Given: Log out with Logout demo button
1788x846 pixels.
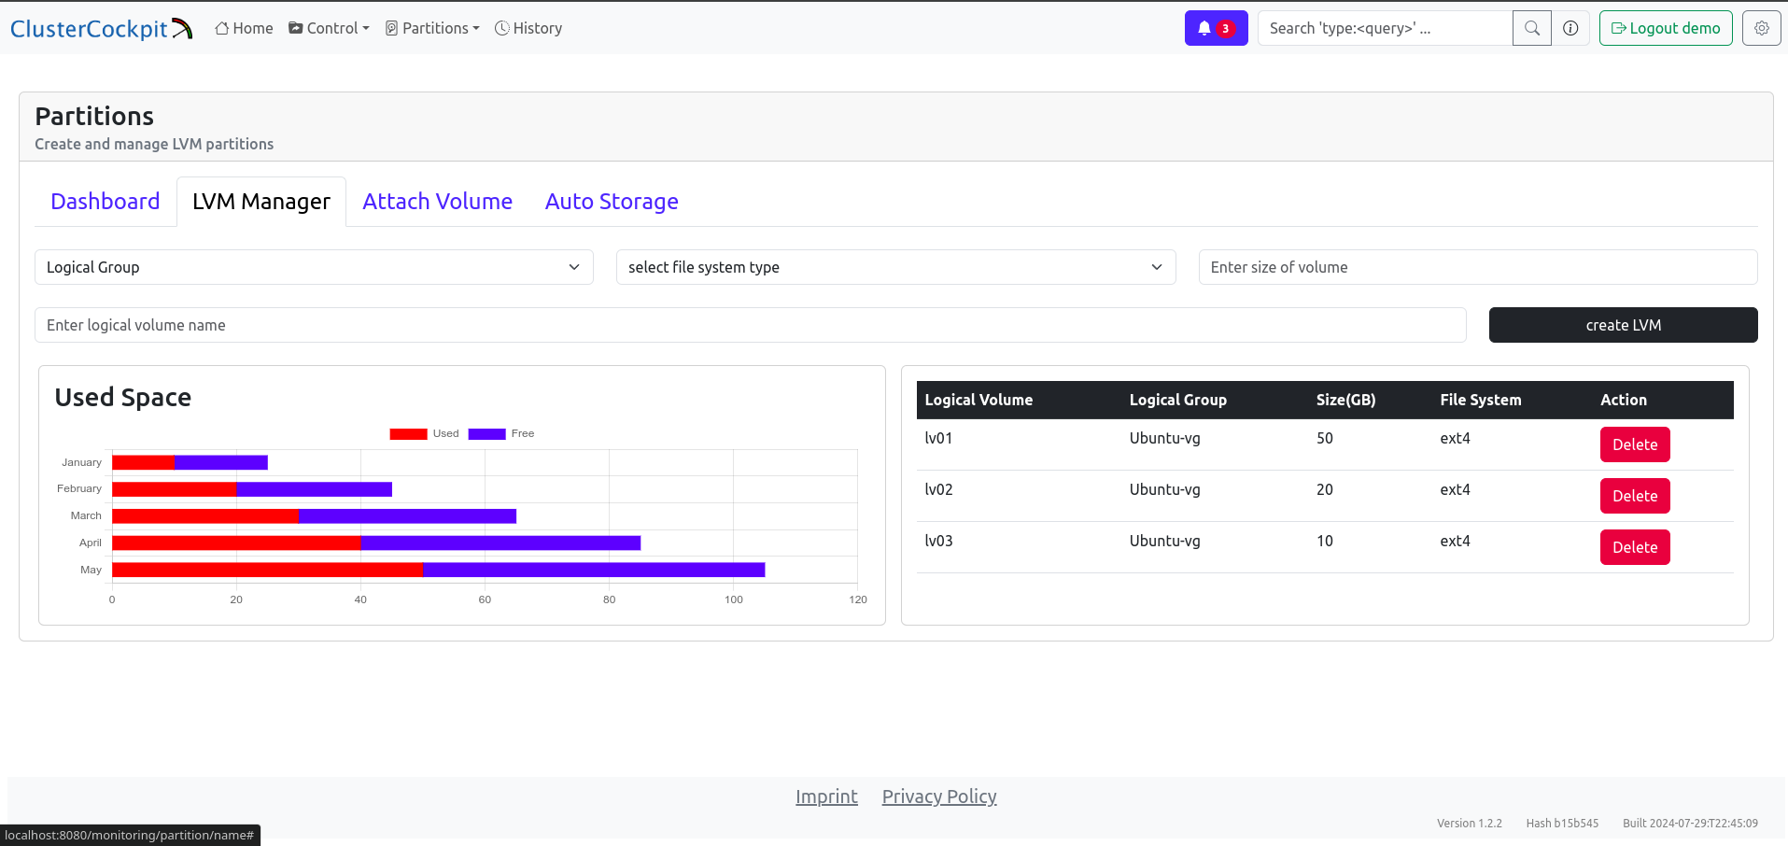Looking at the screenshot, I should click(x=1665, y=28).
